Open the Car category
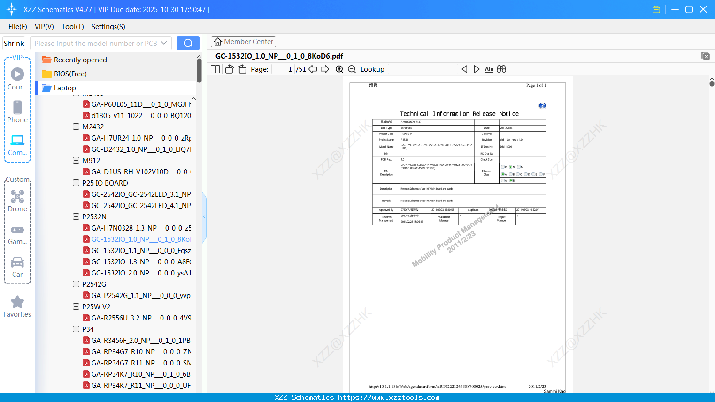Image resolution: width=715 pixels, height=402 pixels. tap(17, 267)
